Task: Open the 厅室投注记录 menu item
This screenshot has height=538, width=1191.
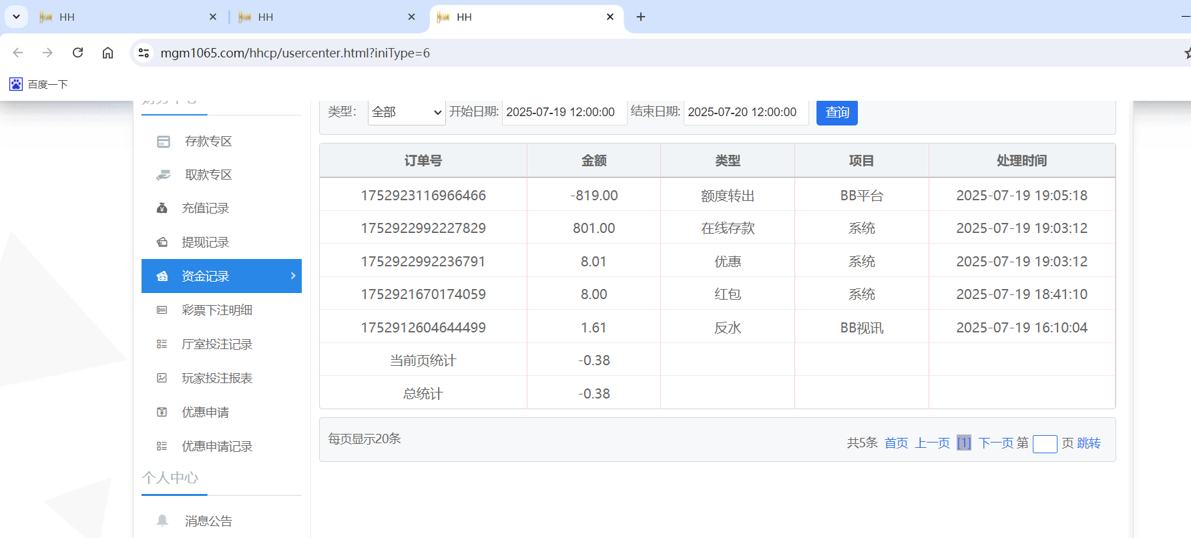Action: pyautogui.click(x=217, y=344)
